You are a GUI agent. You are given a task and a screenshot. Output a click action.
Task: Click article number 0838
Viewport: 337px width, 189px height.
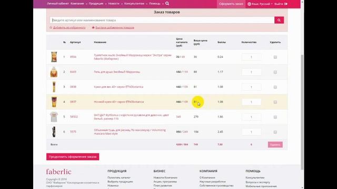point(73,87)
